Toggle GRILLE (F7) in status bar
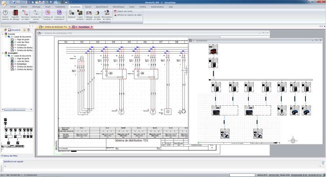 (x=262, y=175)
